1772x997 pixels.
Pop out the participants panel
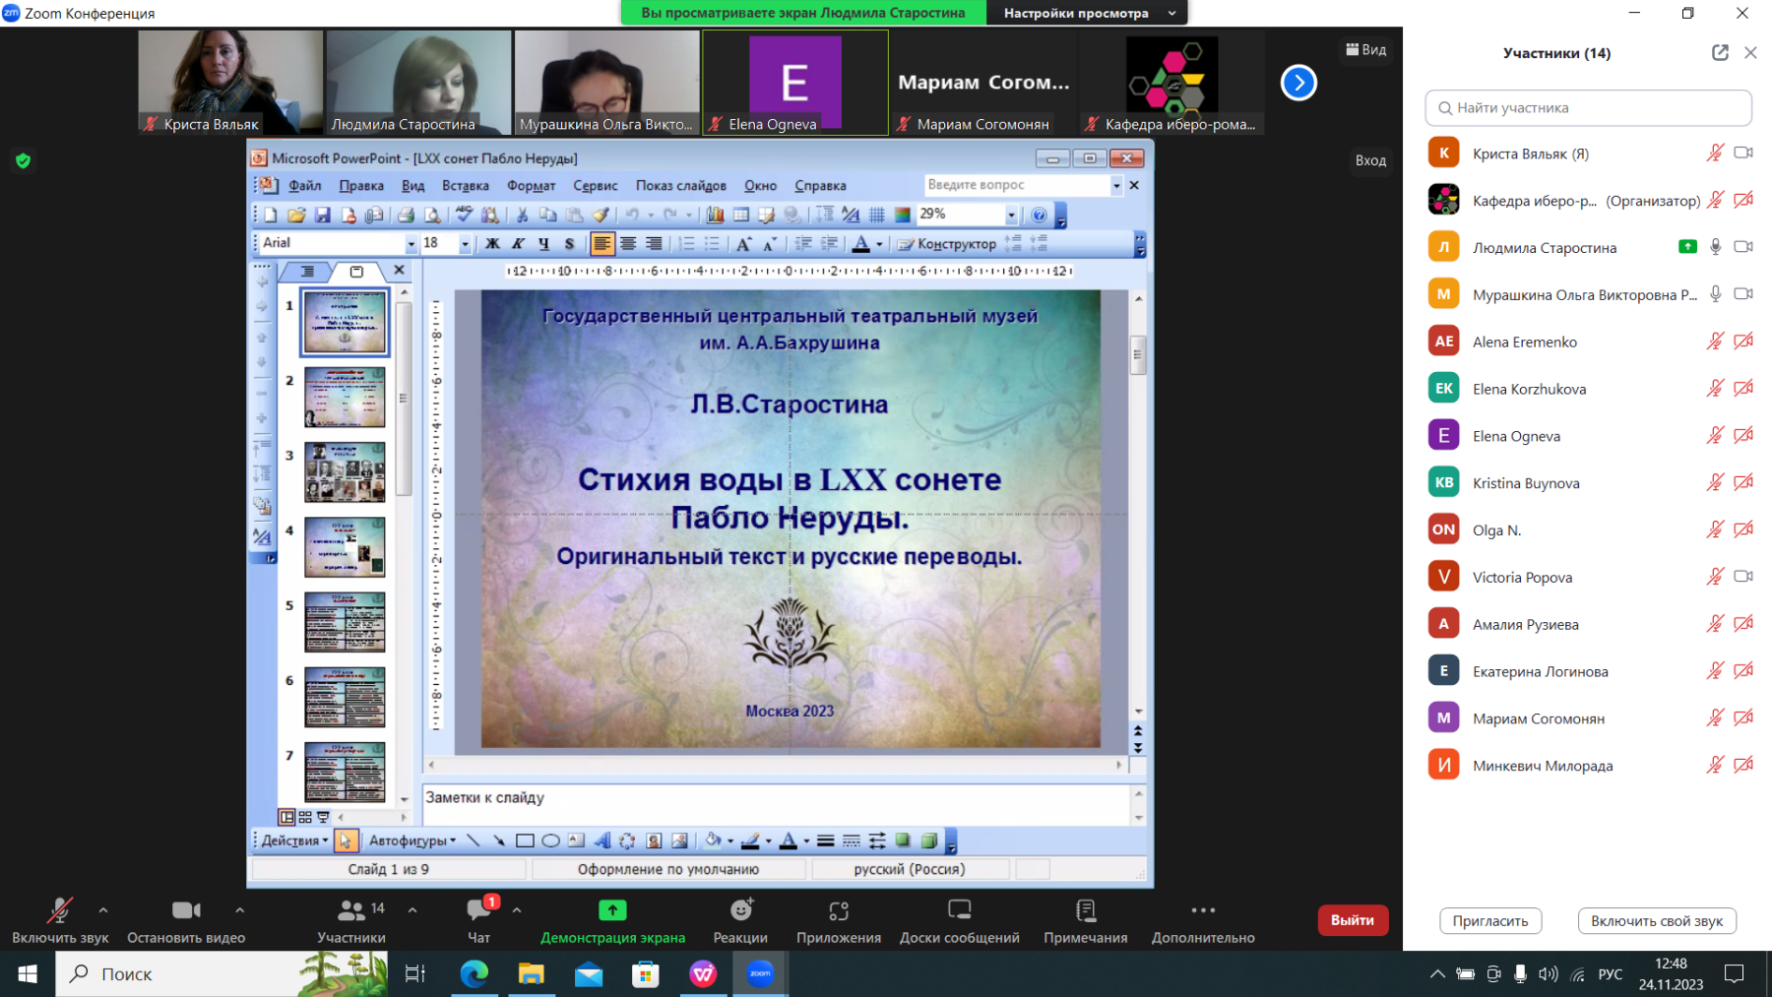click(1720, 53)
